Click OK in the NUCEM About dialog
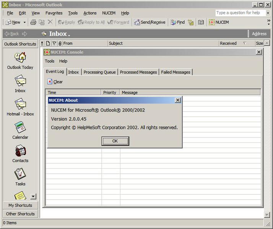Image resolution: width=273 pixels, height=229 pixels. point(115,141)
